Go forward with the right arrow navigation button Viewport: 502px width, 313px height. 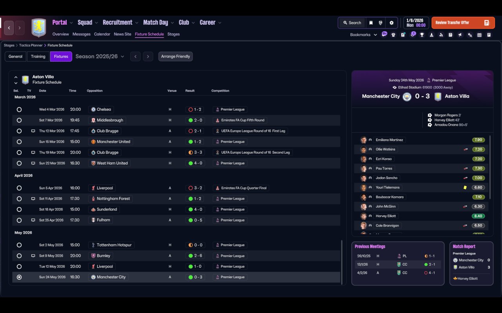[20, 28]
